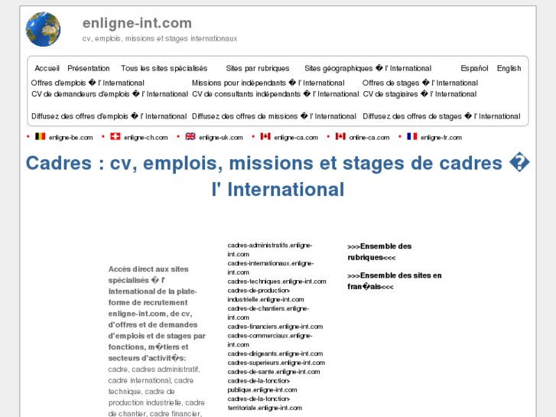Select Diffusez des offres d'emplois
The height and width of the screenshot is (417, 556).
click(109, 116)
